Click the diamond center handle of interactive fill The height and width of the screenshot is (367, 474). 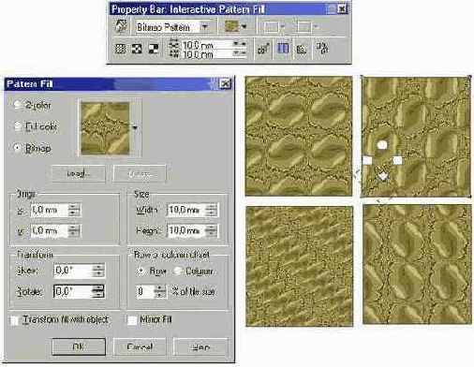click(383, 176)
